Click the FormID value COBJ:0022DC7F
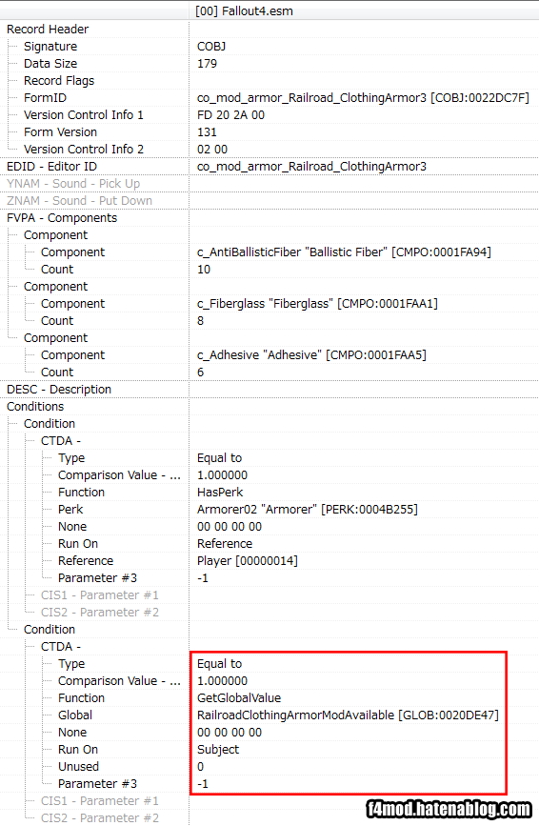Image resolution: width=539 pixels, height=826 pixels. [363, 97]
